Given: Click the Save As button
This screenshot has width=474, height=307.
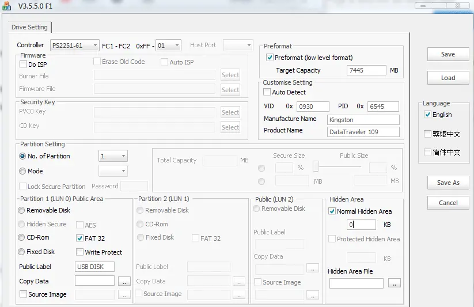Looking at the screenshot, I should 448,183.
